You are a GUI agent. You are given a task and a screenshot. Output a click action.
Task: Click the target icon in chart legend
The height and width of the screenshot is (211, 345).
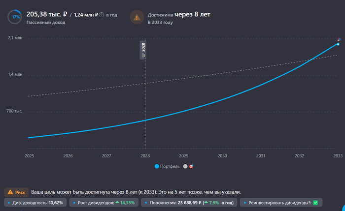click(191, 166)
